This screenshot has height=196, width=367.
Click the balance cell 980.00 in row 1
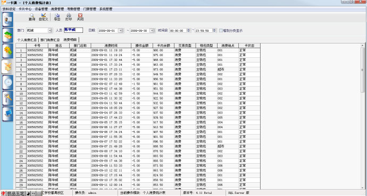click(163, 50)
